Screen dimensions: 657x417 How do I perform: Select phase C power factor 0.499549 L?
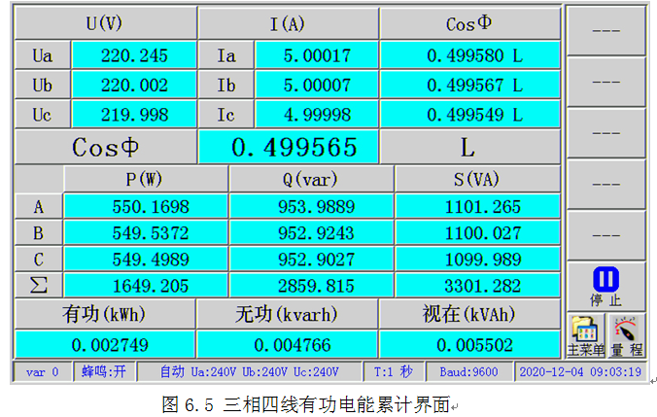(x=470, y=115)
